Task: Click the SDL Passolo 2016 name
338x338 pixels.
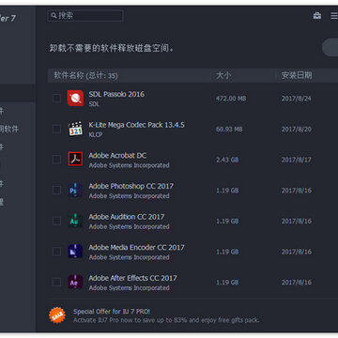Action: tap(116, 94)
